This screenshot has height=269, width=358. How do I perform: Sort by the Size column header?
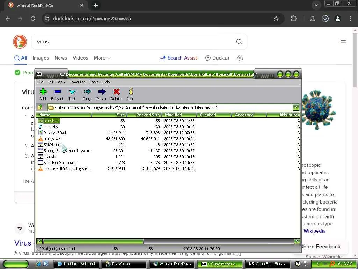(109, 115)
